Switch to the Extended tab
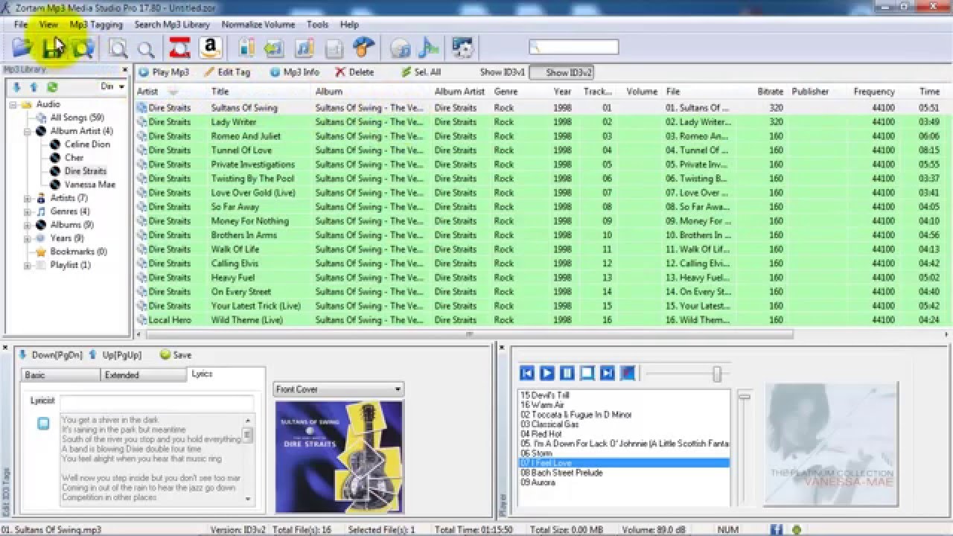The width and height of the screenshot is (953, 536). (x=144, y=375)
